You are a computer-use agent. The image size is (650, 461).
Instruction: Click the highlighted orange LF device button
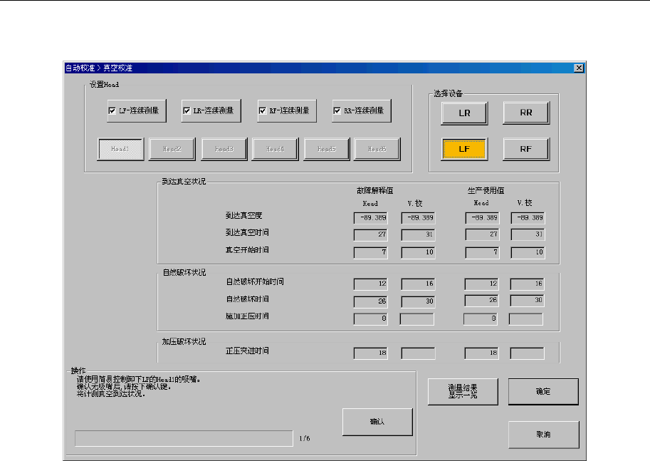[463, 148]
